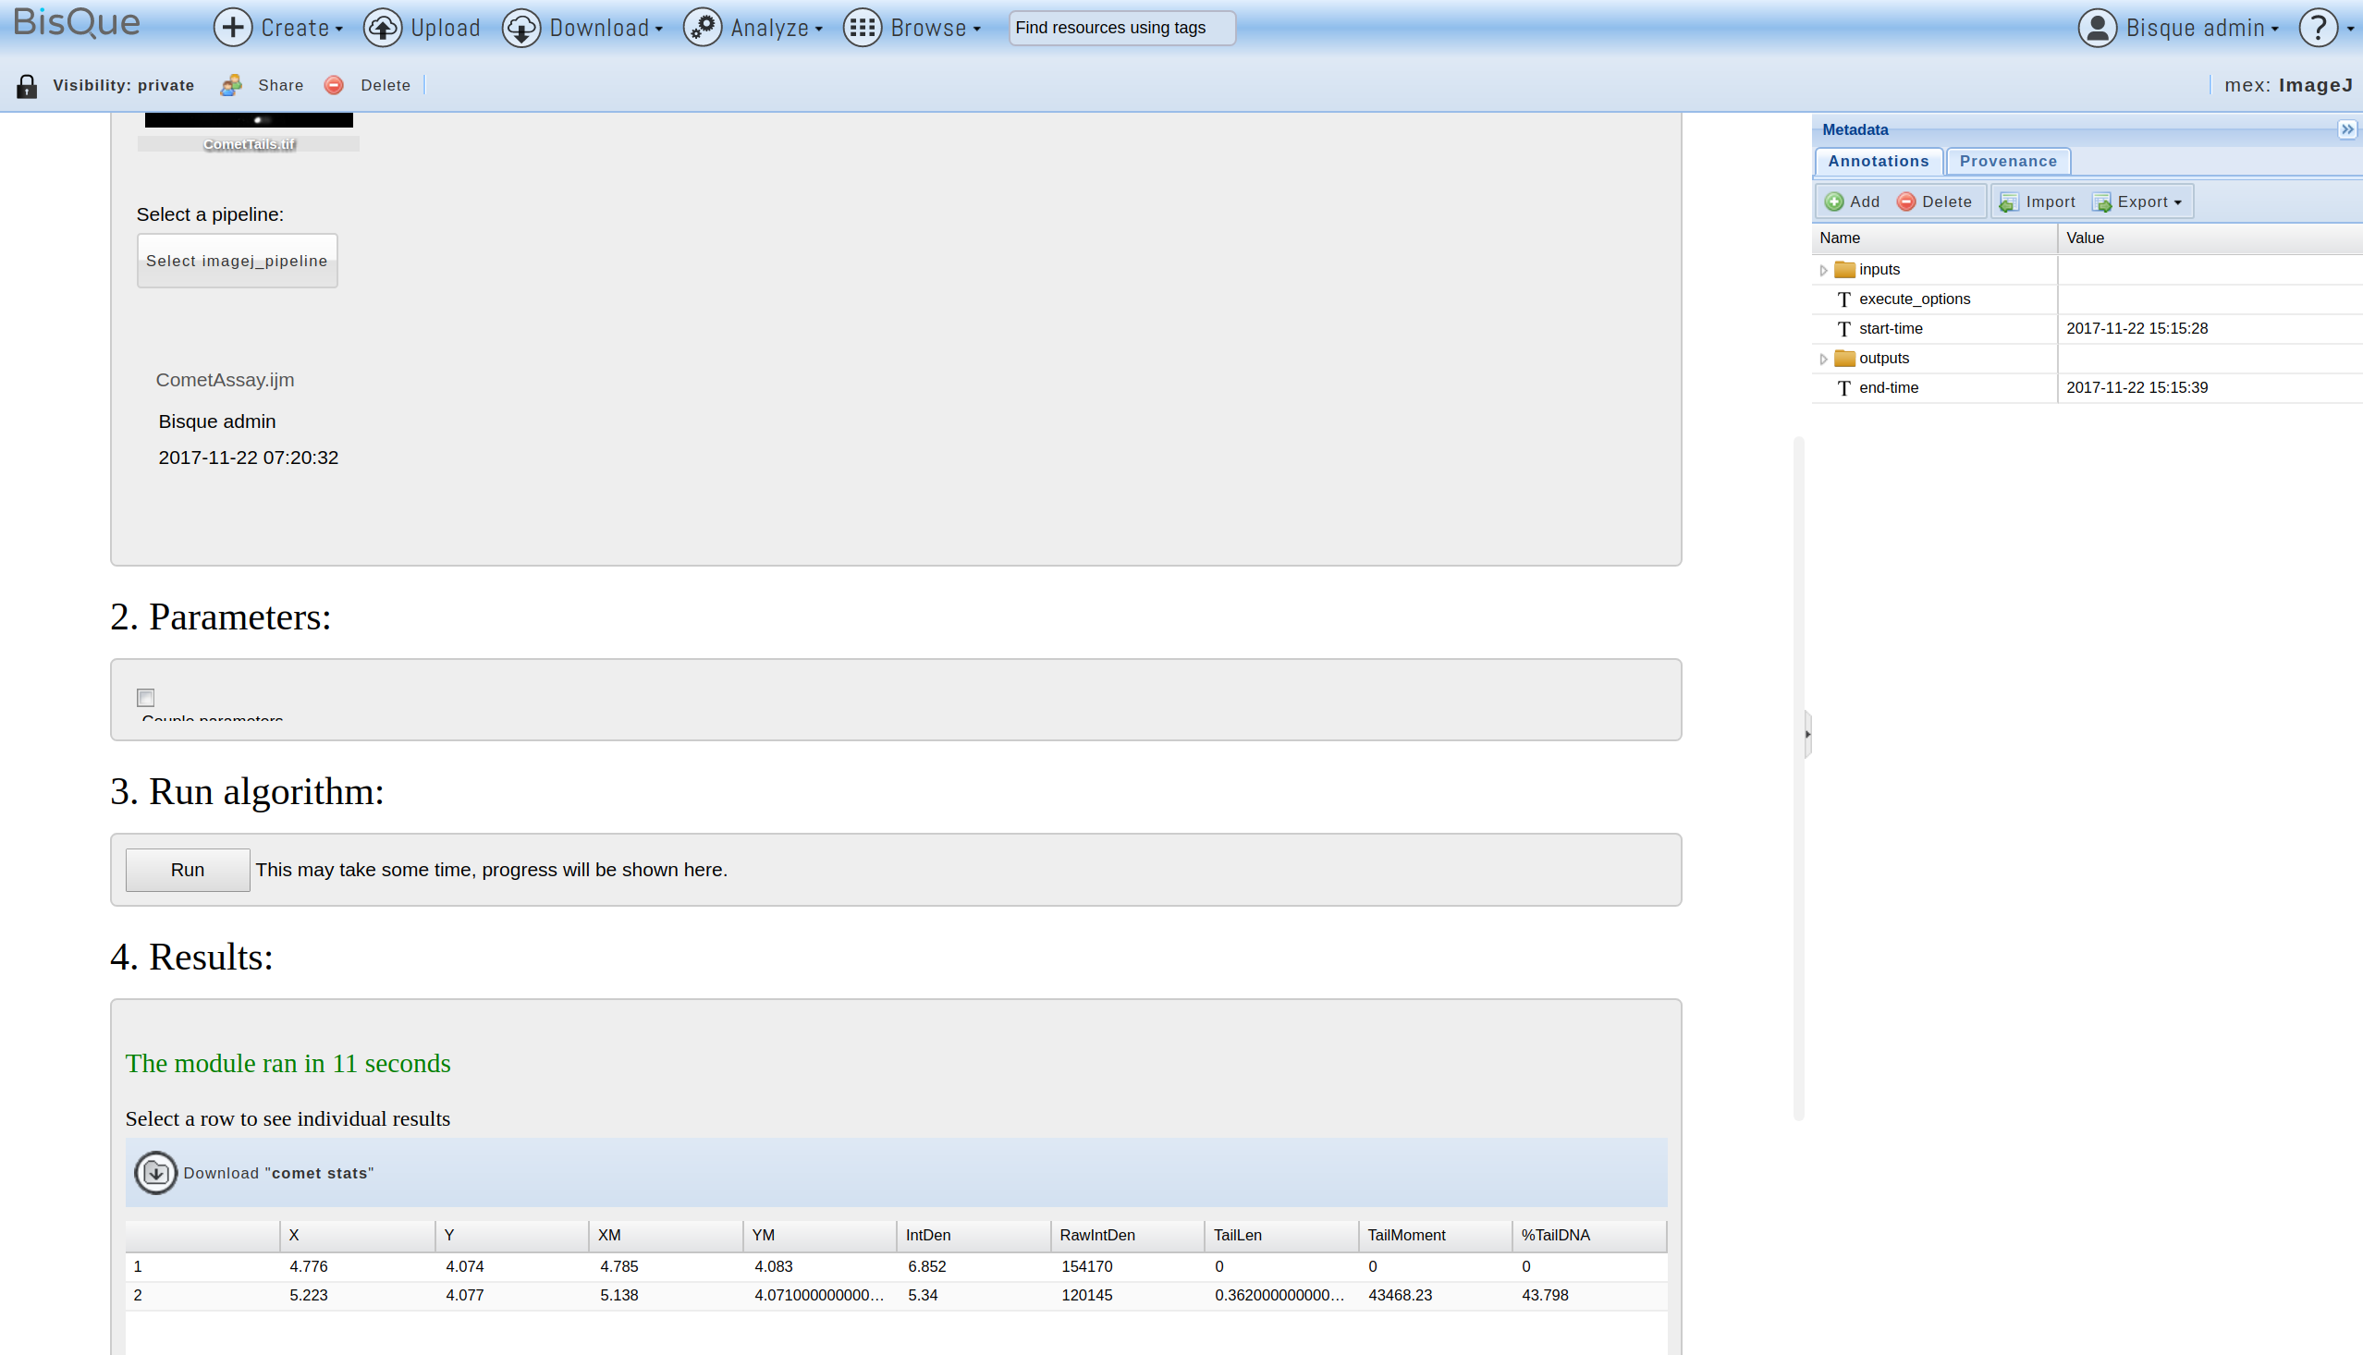Toggle the Couple parameters checkbox
2363x1355 pixels.
pyautogui.click(x=146, y=697)
